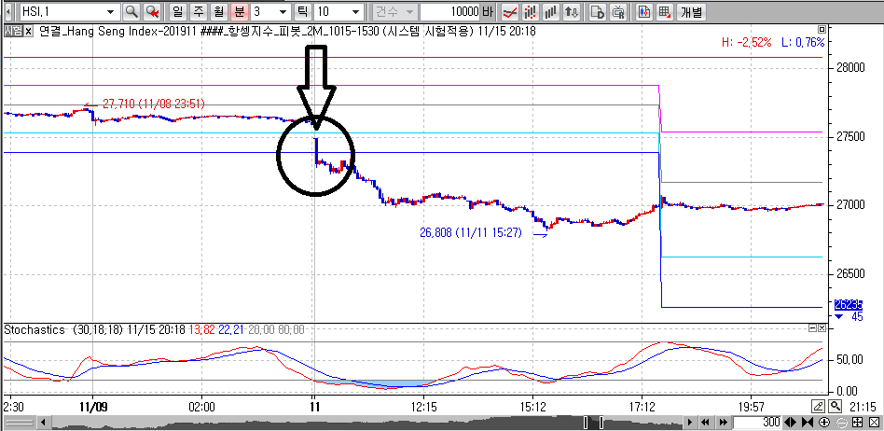
Task: Select the 주 (weekly) period button
Action: click(x=199, y=12)
